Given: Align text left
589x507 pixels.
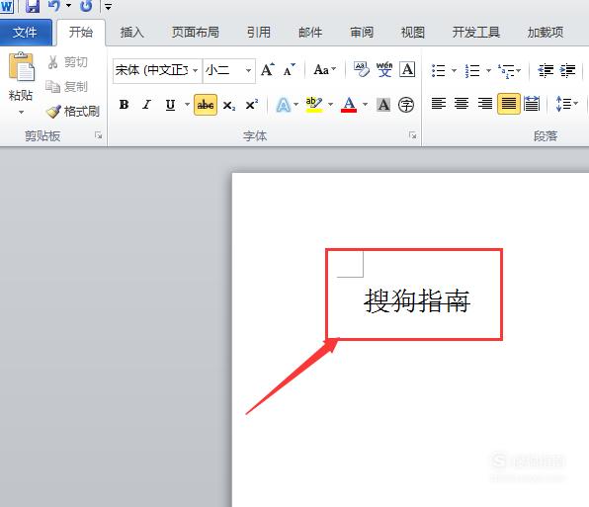Looking at the screenshot, I should pos(439,103).
